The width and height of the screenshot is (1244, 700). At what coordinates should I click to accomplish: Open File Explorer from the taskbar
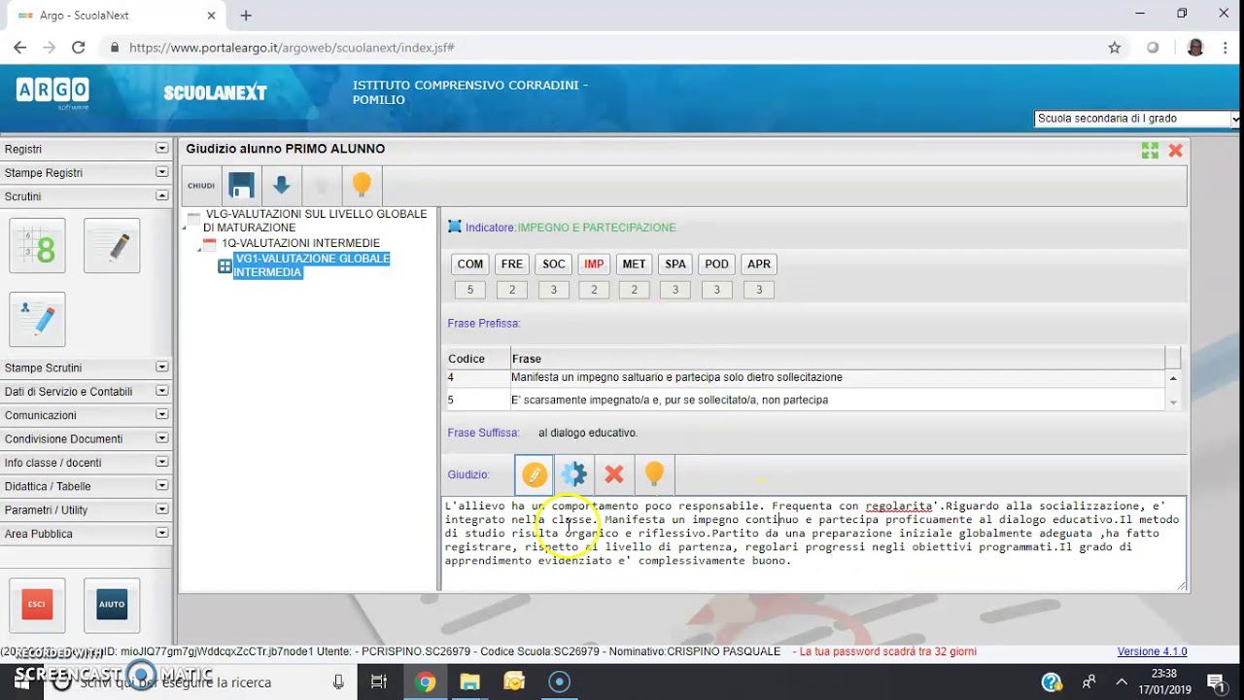pos(469,682)
